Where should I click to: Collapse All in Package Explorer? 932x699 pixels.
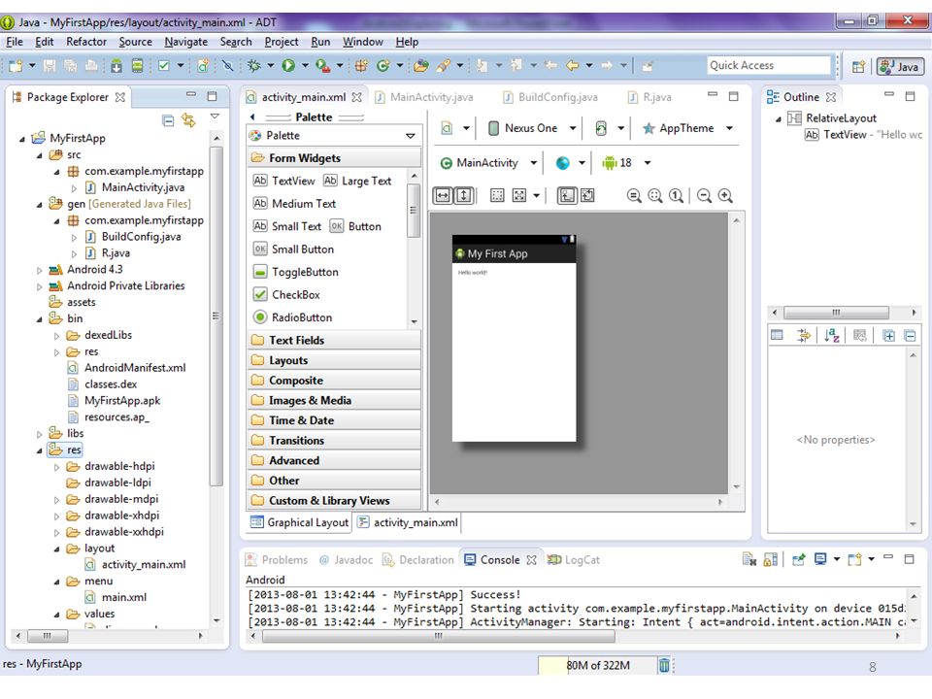point(168,120)
